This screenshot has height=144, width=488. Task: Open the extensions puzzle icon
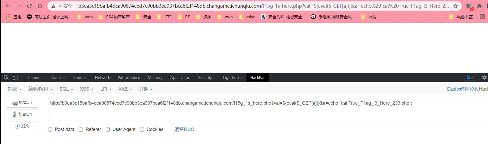479,6
